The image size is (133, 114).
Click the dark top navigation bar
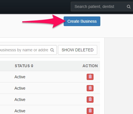[35, 7]
